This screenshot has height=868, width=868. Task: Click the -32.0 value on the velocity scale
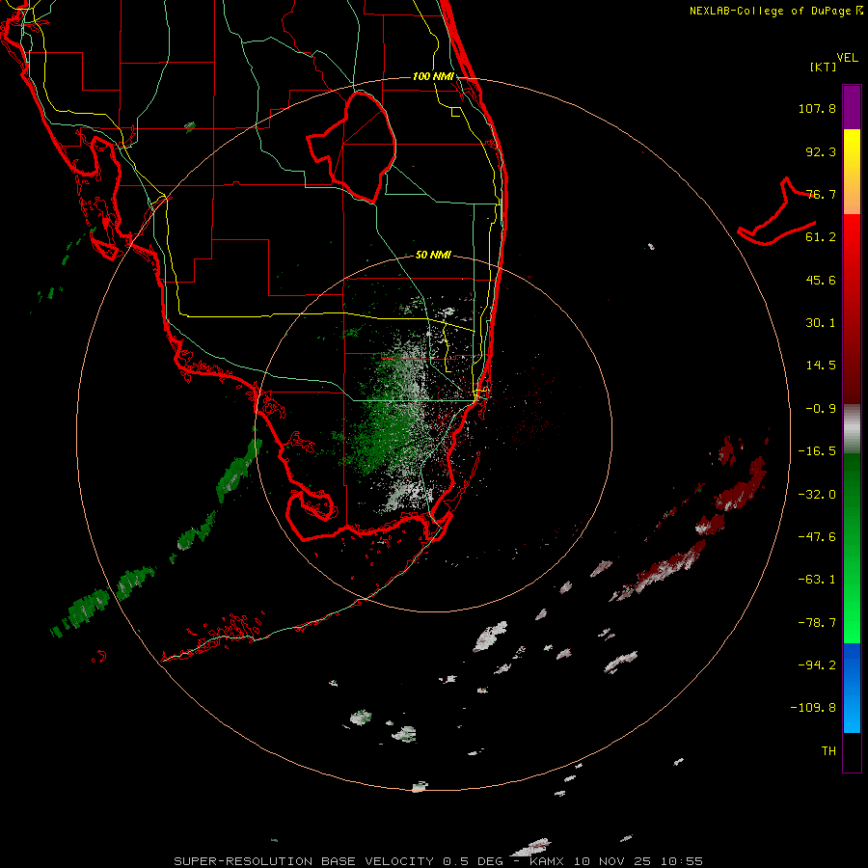(x=817, y=495)
